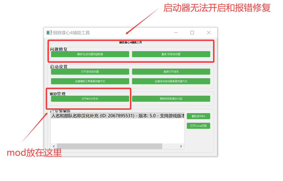Open the mod's page via 打开Steam页面
This screenshot has height=181, width=283.
click(x=198, y=126)
